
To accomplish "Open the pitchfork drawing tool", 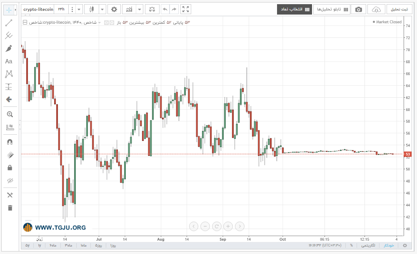I will (x=9, y=36).
